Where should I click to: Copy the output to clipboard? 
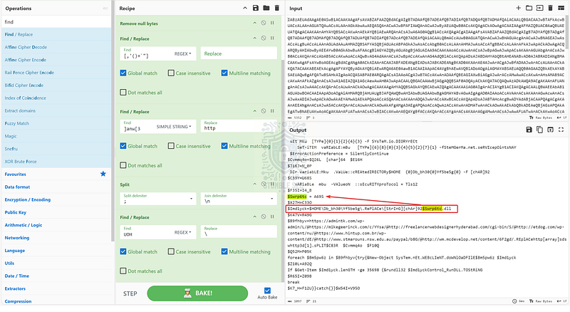pos(539,130)
